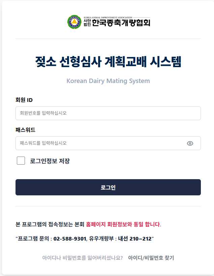
Task: Show password with the eye icon
Action: (x=190, y=143)
